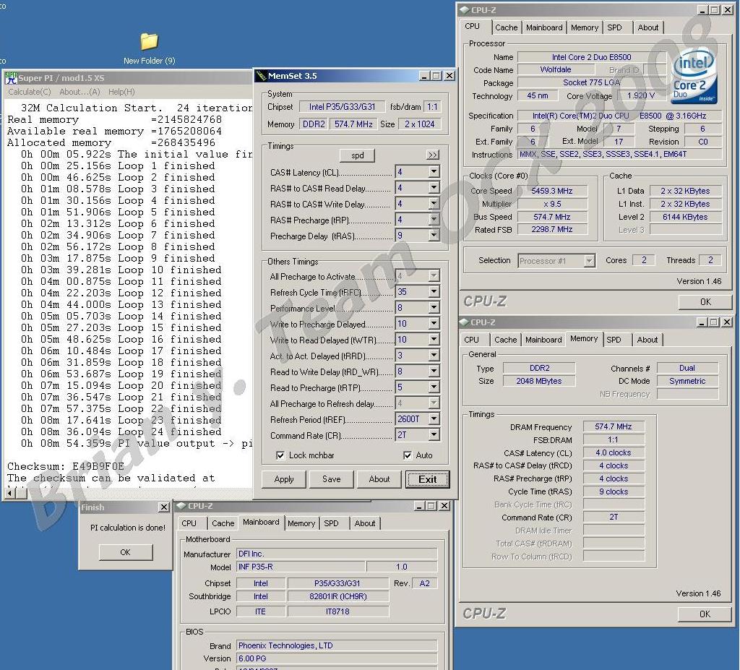The width and height of the screenshot is (740, 670).
Task: Click the Rated FSB 2298.7 MHz field
Action: [552, 229]
